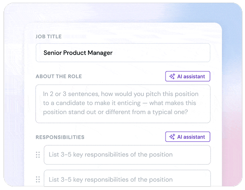
Task: Open AI assistant for About the Role
Action: (x=188, y=76)
